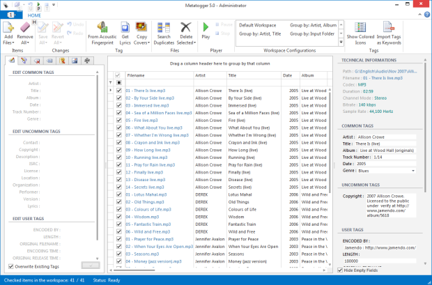This screenshot has height=285, width=432.
Task: Open the HOME ribbon tab
Action: (33, 15)
